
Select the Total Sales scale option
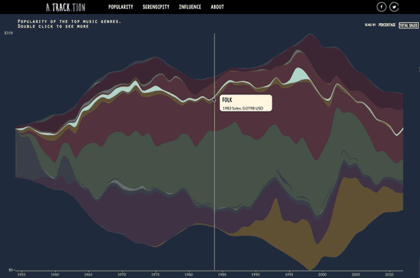[x=409, y=25]
